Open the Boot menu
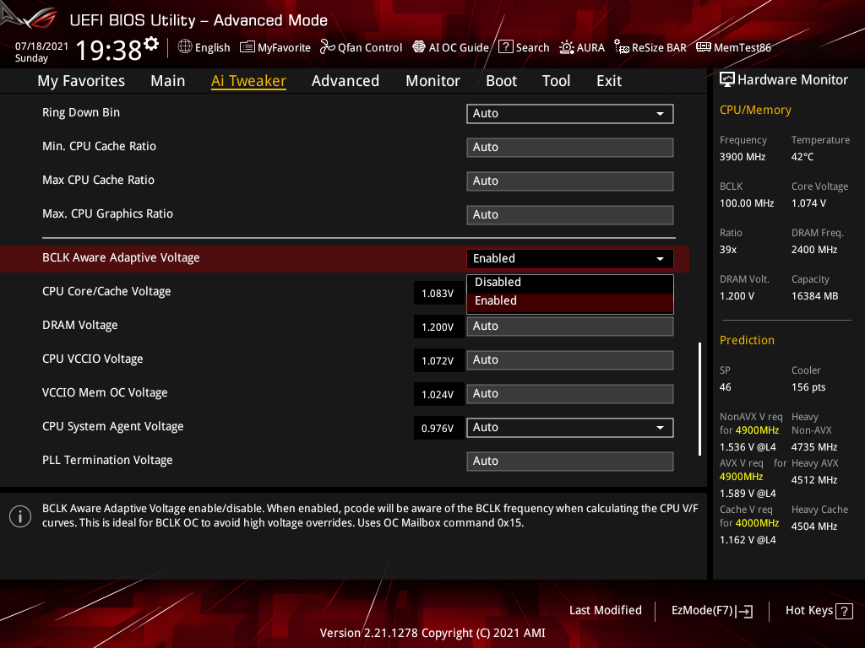The height and width of the screenshot is (648, 865). click(x=501, y=80)
